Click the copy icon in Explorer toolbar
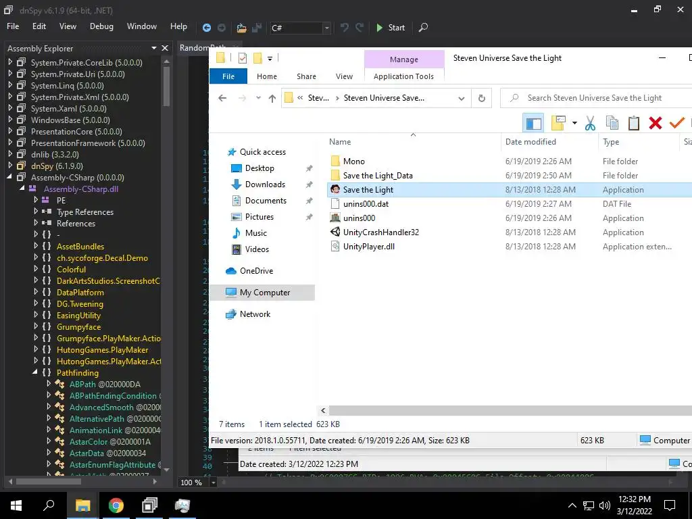 (612, 123)
